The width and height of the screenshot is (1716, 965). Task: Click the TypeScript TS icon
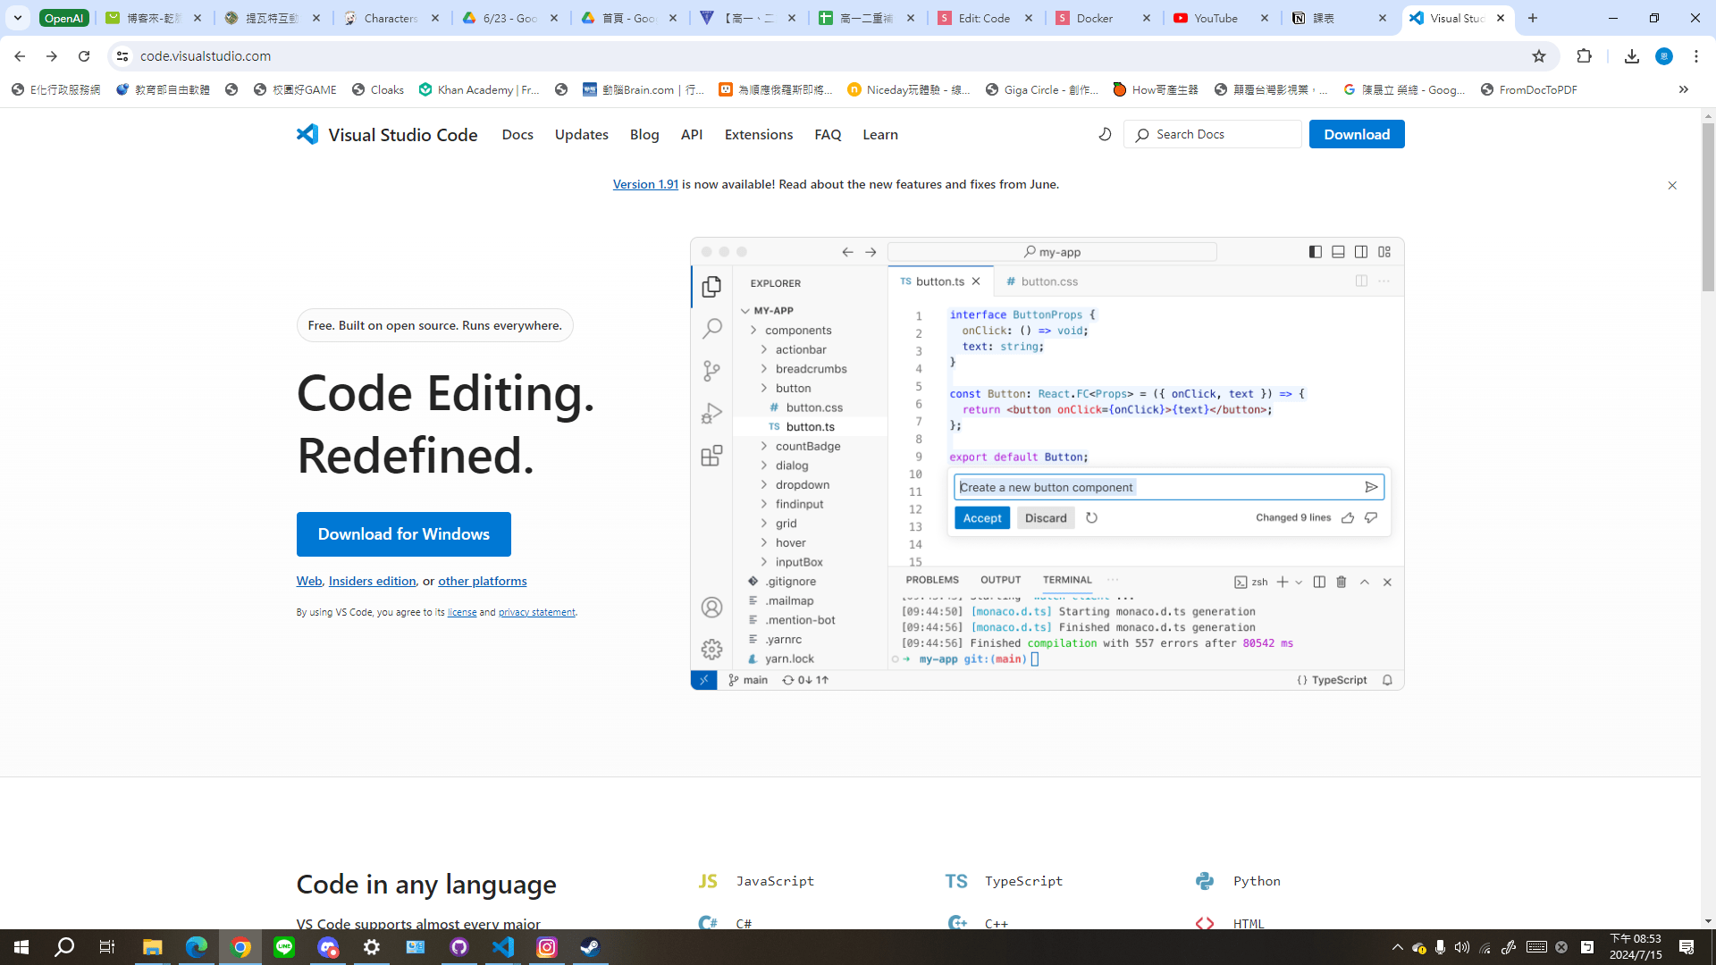click(x=956, y=881)
